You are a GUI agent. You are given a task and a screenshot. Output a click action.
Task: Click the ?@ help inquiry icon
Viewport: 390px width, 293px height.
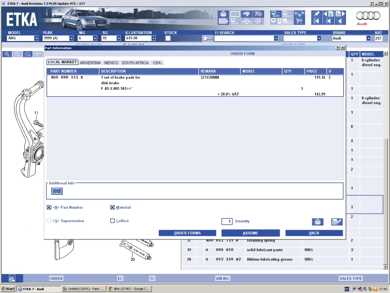click(x=258, y=14)
